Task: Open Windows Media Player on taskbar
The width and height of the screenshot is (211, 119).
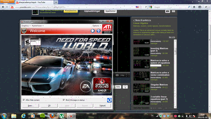Action: point(33,116)
